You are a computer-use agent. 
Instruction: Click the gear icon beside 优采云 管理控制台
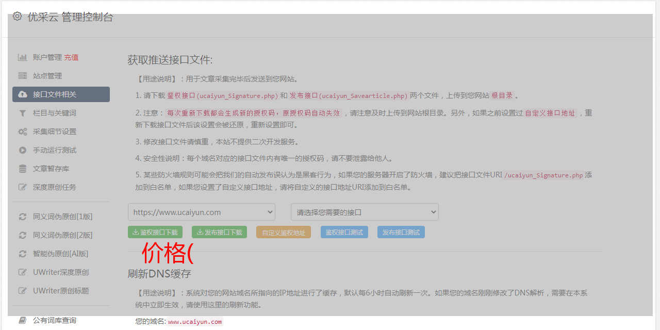[x=18, y=16]
